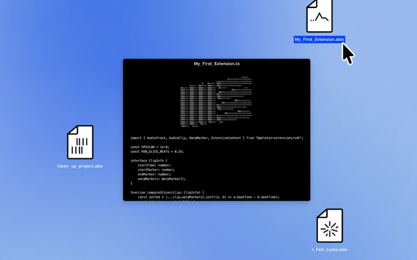Click the My_First_Extension.ts window title
This screenshot has height=260, width=417.
217,64
